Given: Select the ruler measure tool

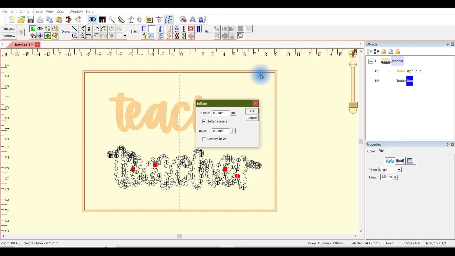Looking at the screenshot, I should (121, 19).
